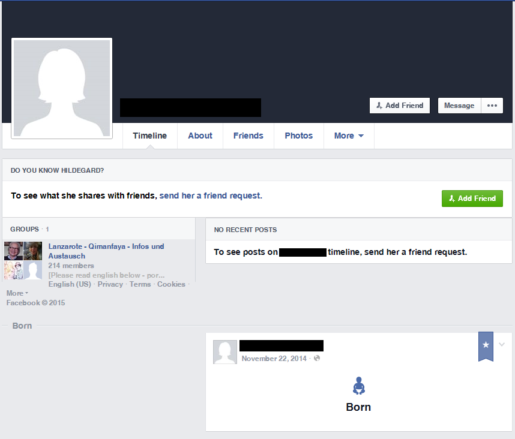Click the 'DO YOU KNOW HILDEGARD?' heading
The width and height of the screenshot is (515, 439).
(x=57, y=170)
